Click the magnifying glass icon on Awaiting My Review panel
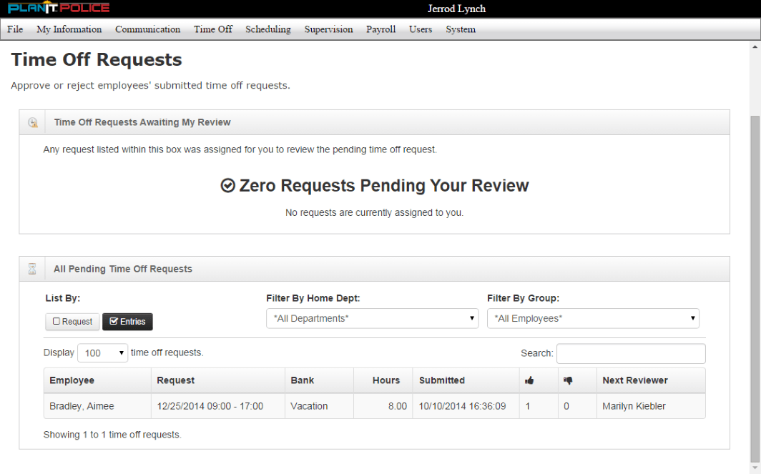The height and width of the screenshot is (474, 761). click(32, 122)
